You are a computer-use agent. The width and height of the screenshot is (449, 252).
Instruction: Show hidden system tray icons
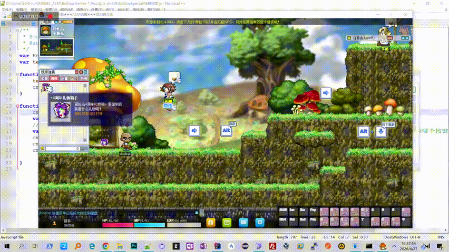(394, 246)
